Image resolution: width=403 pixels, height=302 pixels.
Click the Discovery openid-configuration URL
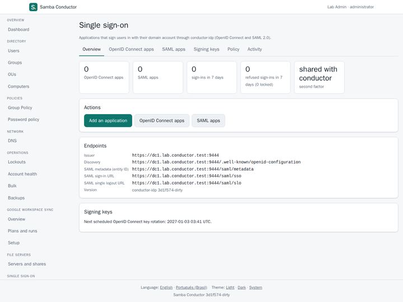click(216, 162)
